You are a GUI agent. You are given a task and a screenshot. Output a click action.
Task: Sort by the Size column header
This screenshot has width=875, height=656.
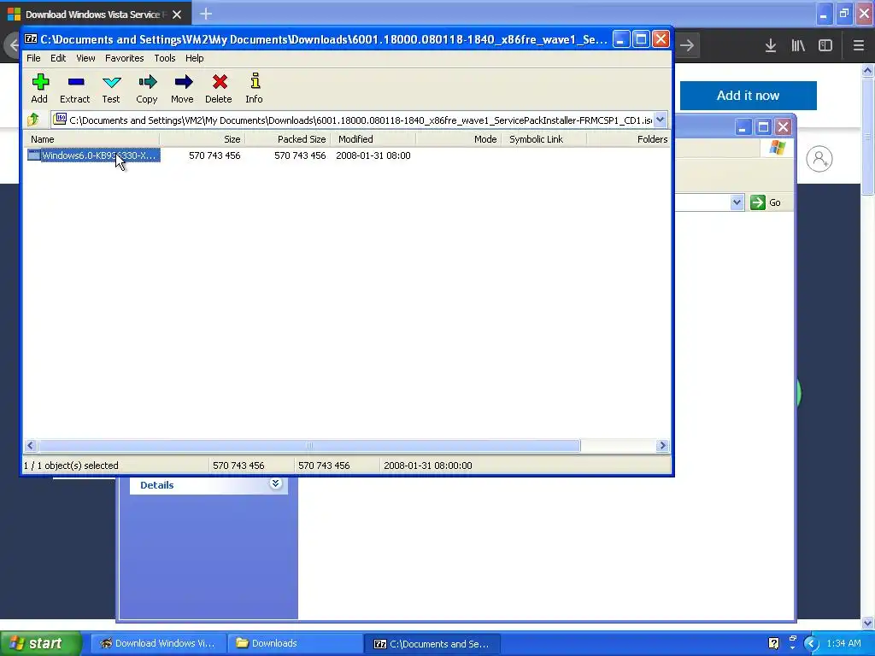coord(202,139)
